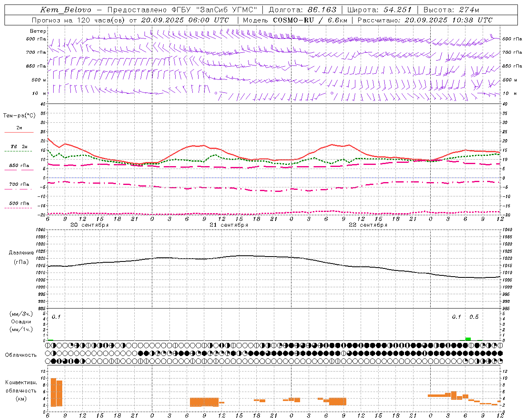Click the Td 2м dew point legend label
The width and height of the screenshot is (524, 419).
[x=19, y=146]
